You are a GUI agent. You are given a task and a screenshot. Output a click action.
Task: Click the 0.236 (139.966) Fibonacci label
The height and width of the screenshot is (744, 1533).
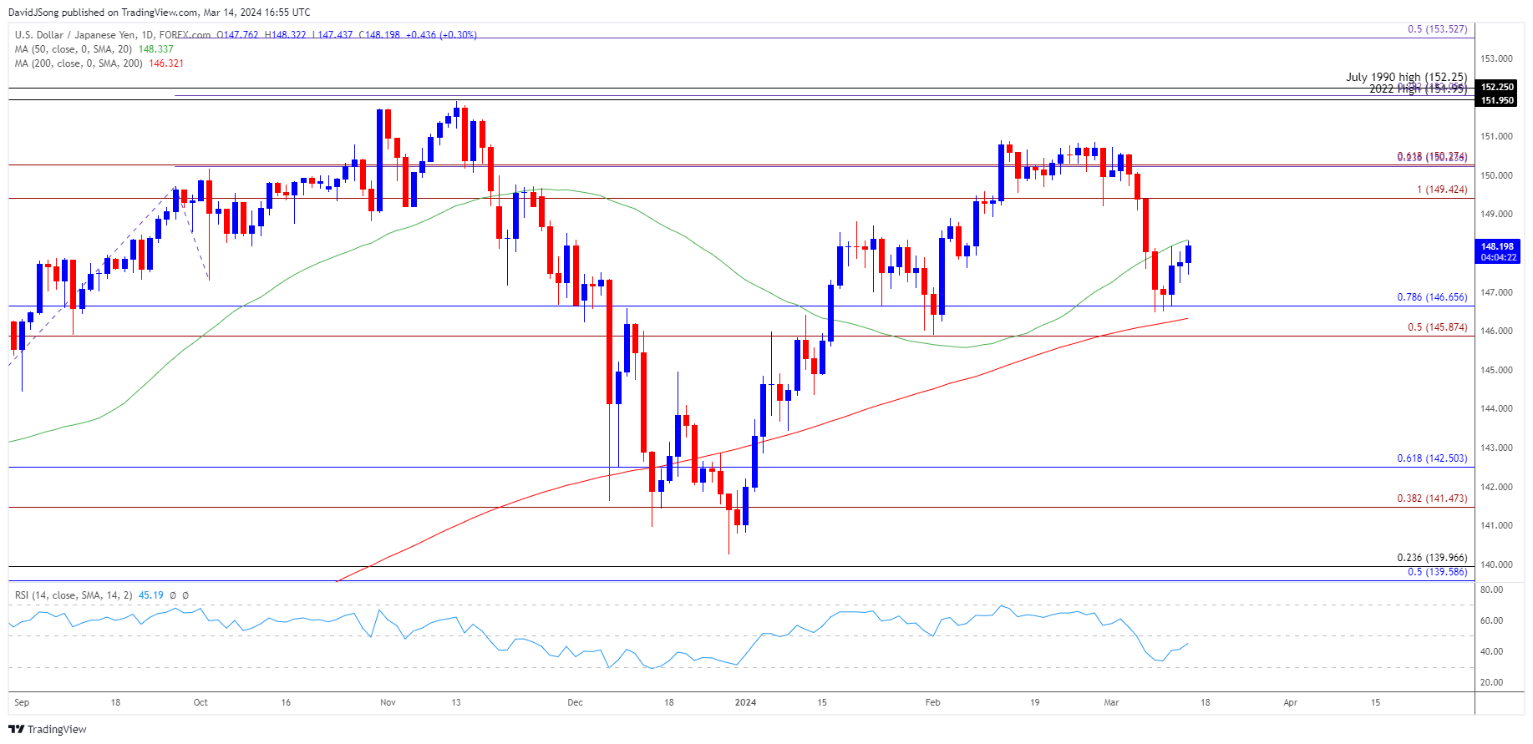1432,558
